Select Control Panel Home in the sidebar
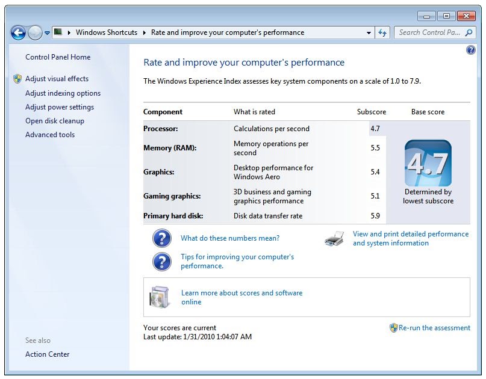486x379 pixels. [x=57, y=57]
